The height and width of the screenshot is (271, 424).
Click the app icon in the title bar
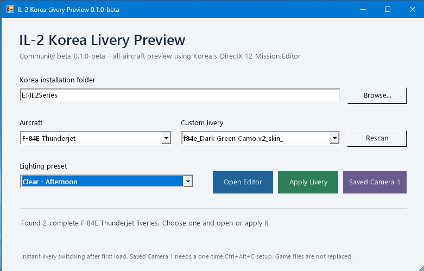click(10, 9)
